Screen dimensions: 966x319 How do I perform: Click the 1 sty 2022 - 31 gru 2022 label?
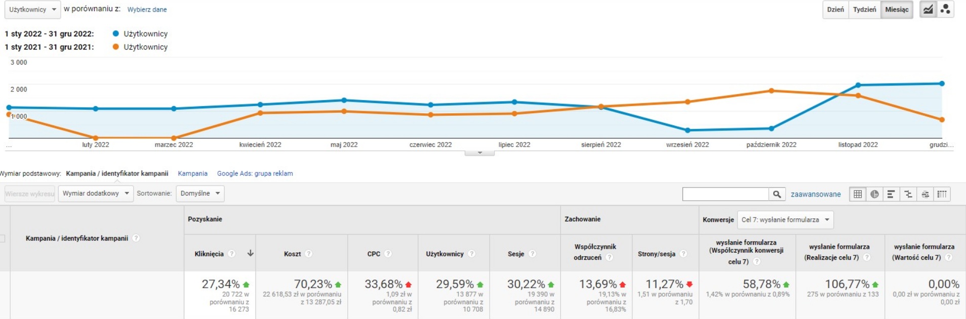[x=49, y=34]
